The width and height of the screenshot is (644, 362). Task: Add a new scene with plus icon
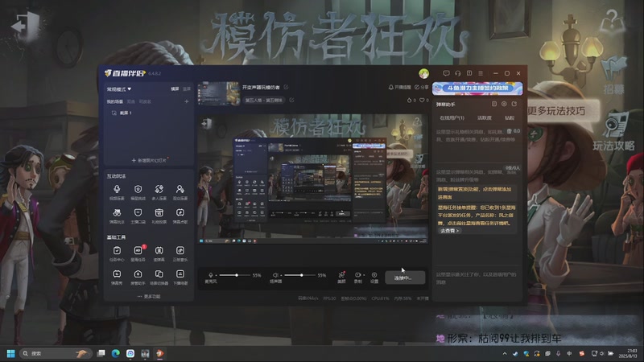[x=187, y=101]
